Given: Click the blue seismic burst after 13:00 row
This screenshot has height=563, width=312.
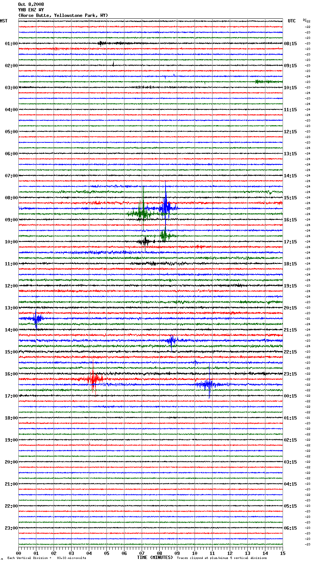Looking at the screenshot, I should click(x=37, y=319).
